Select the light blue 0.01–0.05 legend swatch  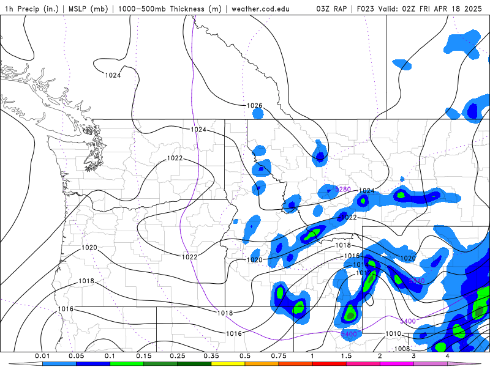pos(59,364)
